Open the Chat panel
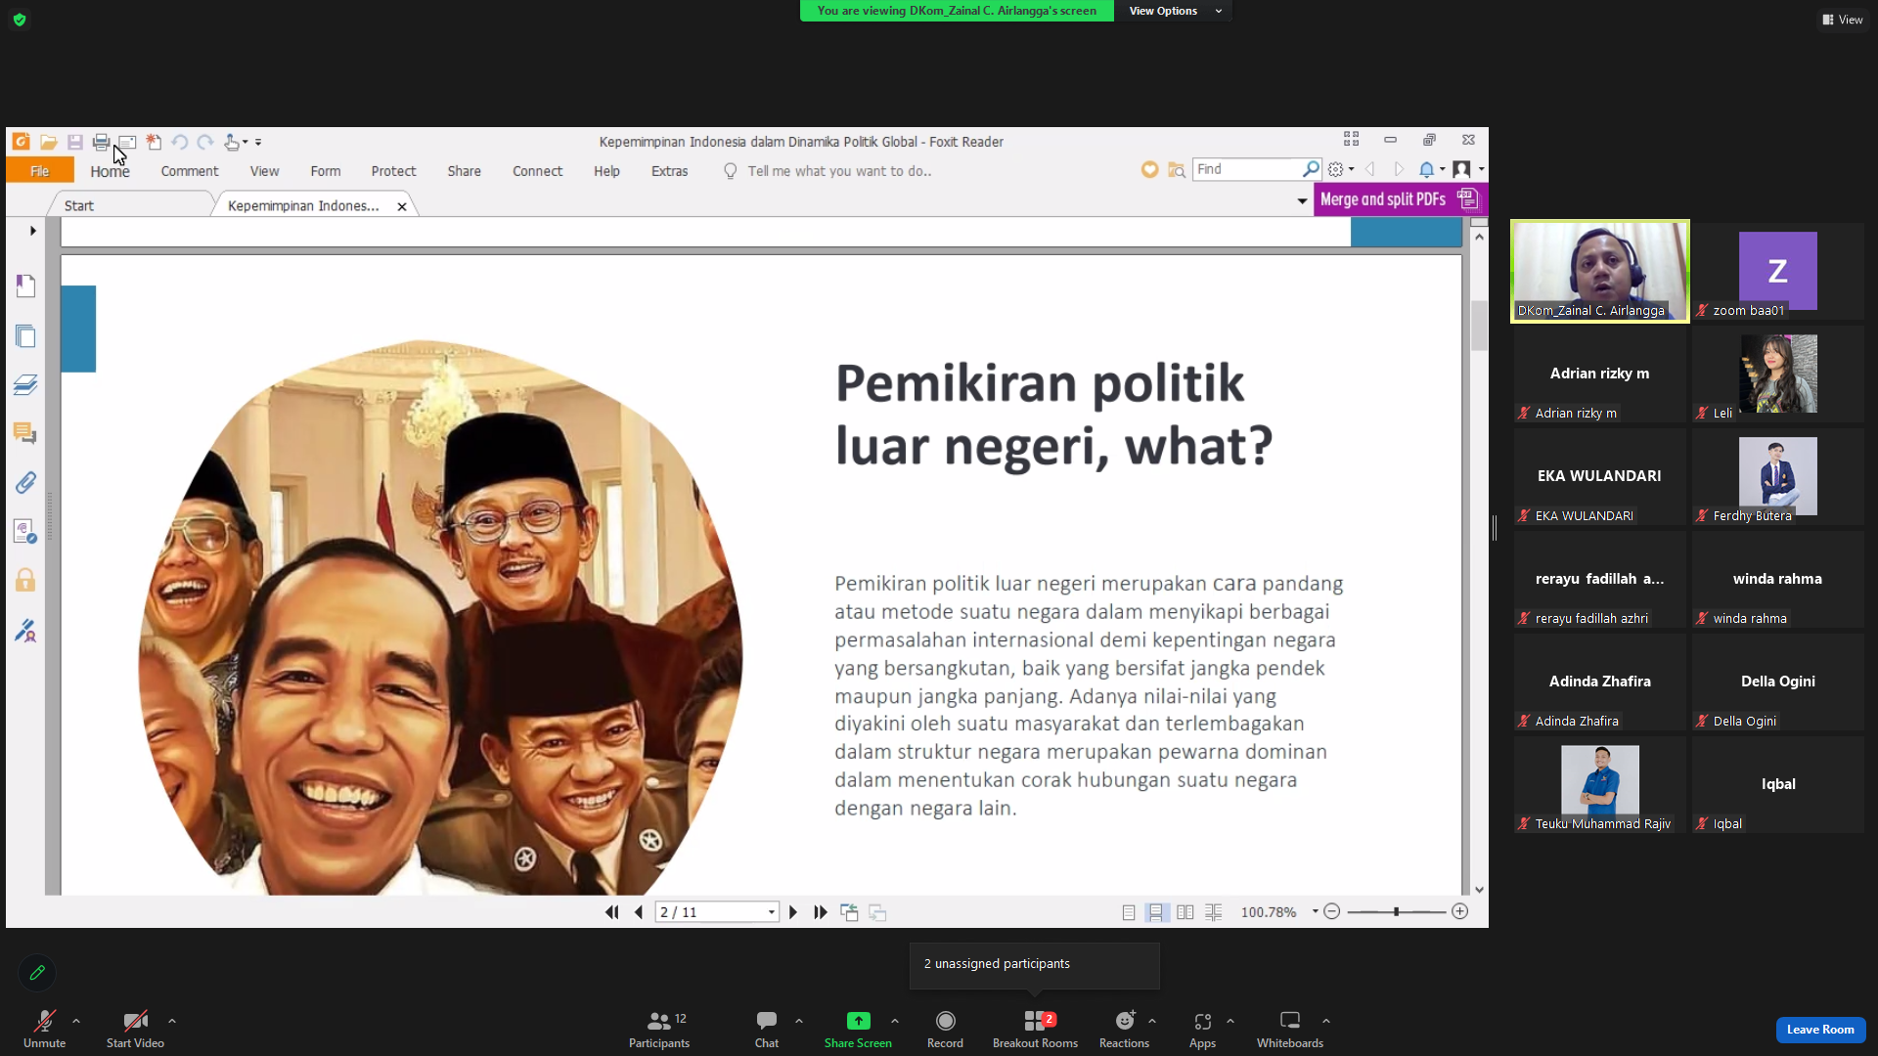This screenshot has height=1056, width=1878. [767, 1029]
